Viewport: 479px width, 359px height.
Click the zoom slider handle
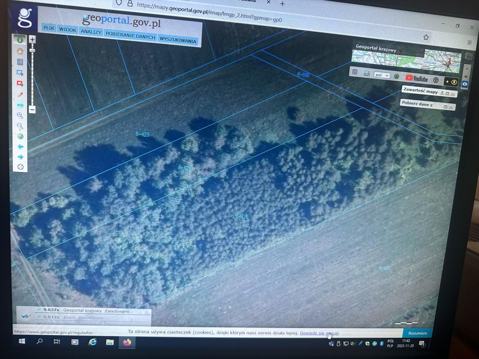32,50
